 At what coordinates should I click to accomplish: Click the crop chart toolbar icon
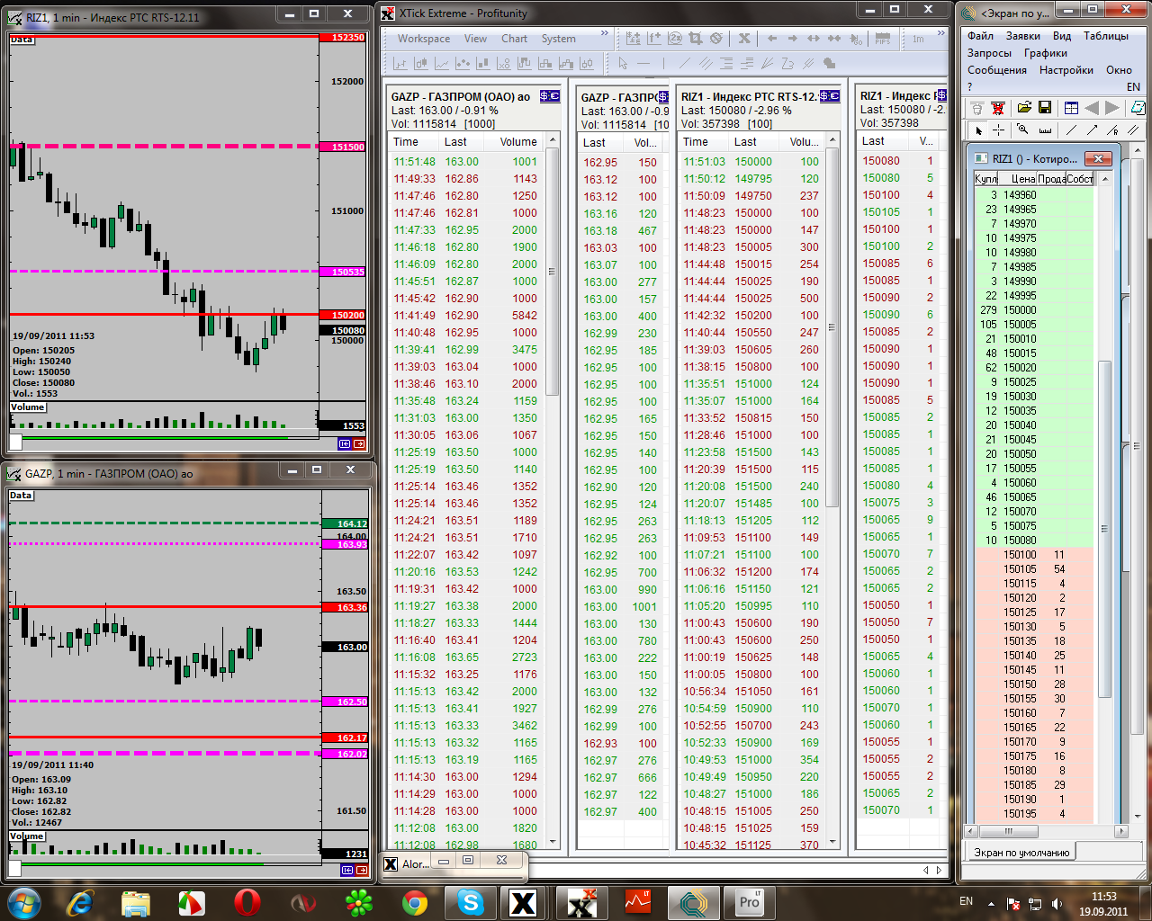pos(695,39)
